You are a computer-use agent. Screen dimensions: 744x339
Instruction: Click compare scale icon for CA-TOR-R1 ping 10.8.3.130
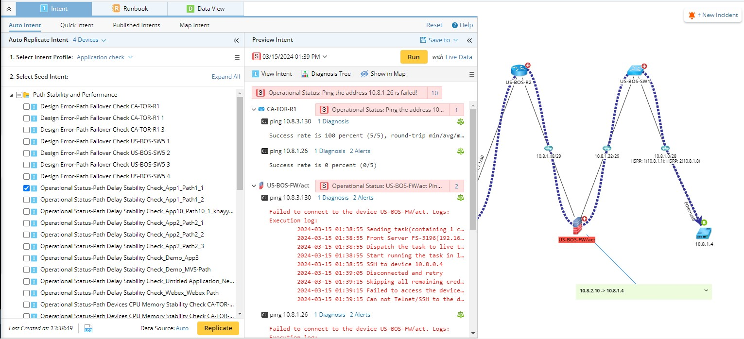coord(461,121)
